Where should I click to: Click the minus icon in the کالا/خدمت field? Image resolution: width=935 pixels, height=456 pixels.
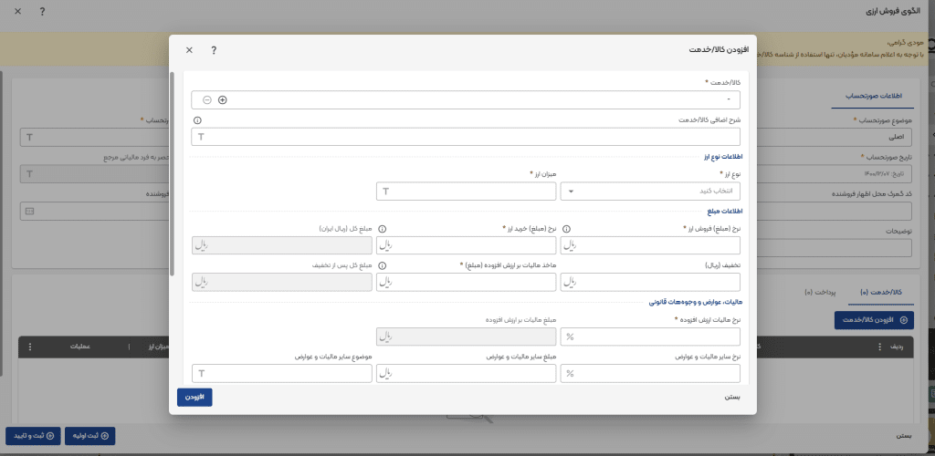tap(206, 99)
